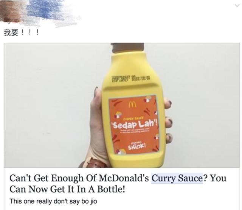The image size is (242, 210).
Task: Open the blurred poster name link
Action: click(x=46, y=10)
